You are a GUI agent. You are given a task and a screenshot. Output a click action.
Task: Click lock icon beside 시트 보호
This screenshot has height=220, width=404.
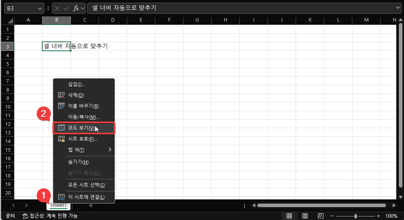[61, 139]
